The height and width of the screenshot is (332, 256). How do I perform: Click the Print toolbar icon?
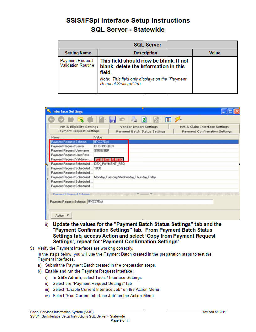click(x=134, y=120)
